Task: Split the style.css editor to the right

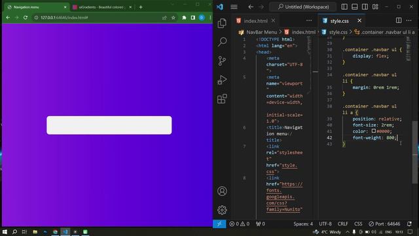Action: [x=399, y=20]
